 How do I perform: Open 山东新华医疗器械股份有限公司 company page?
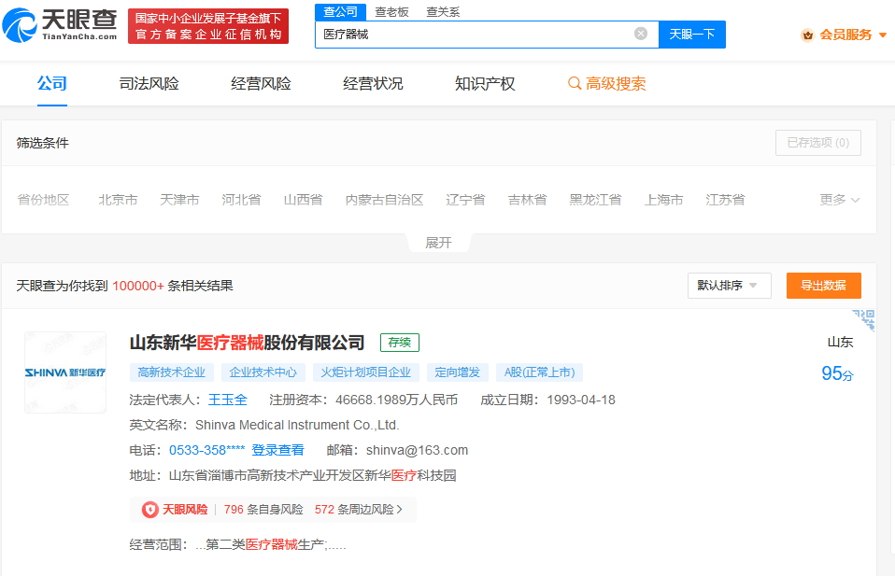246,342
